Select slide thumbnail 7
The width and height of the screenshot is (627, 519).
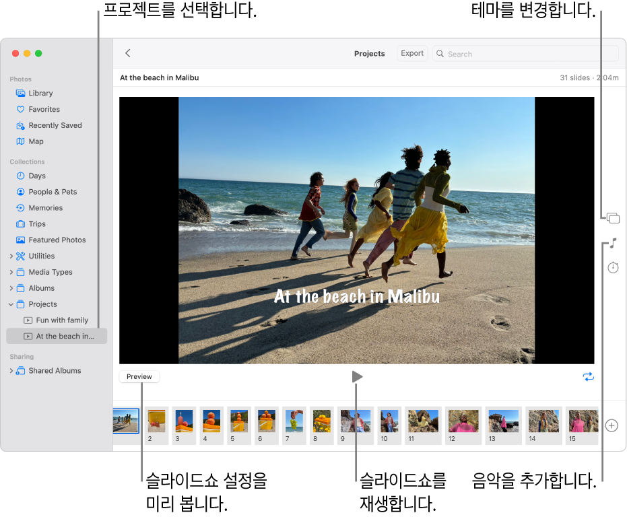pyautogui.click(x=294, y=425)
